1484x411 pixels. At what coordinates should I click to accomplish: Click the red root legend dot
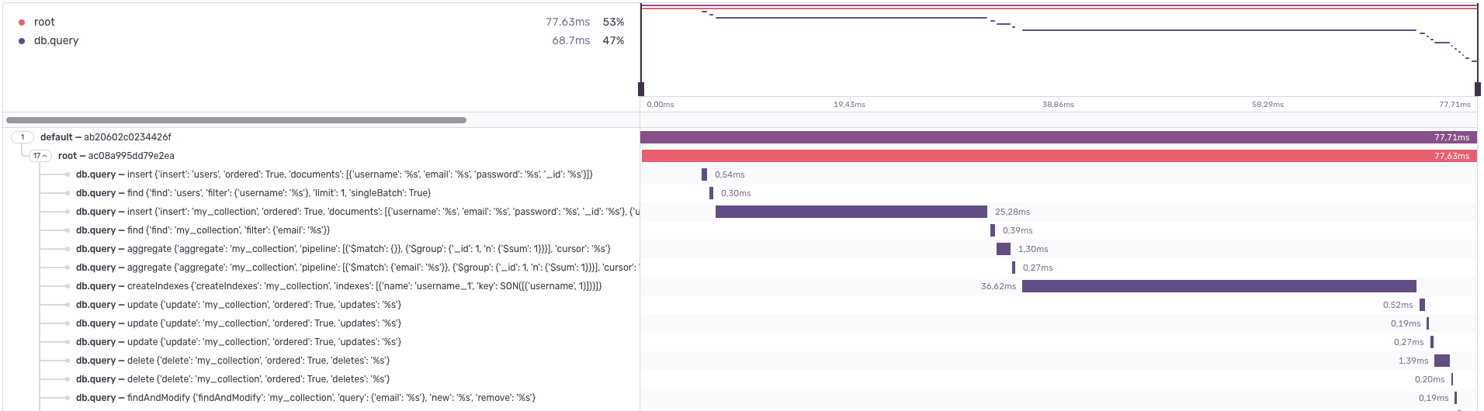point(22,22)
